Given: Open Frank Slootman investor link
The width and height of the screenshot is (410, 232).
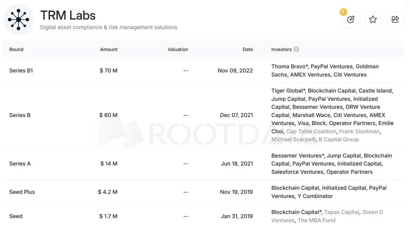Looking at the screenshot, I should 359,131.
